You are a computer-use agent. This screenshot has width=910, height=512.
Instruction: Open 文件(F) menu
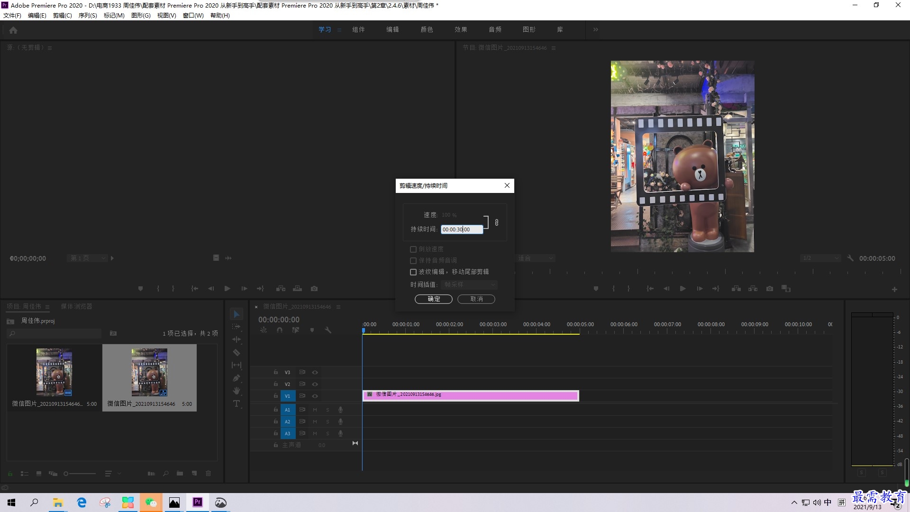pos(12,15)
